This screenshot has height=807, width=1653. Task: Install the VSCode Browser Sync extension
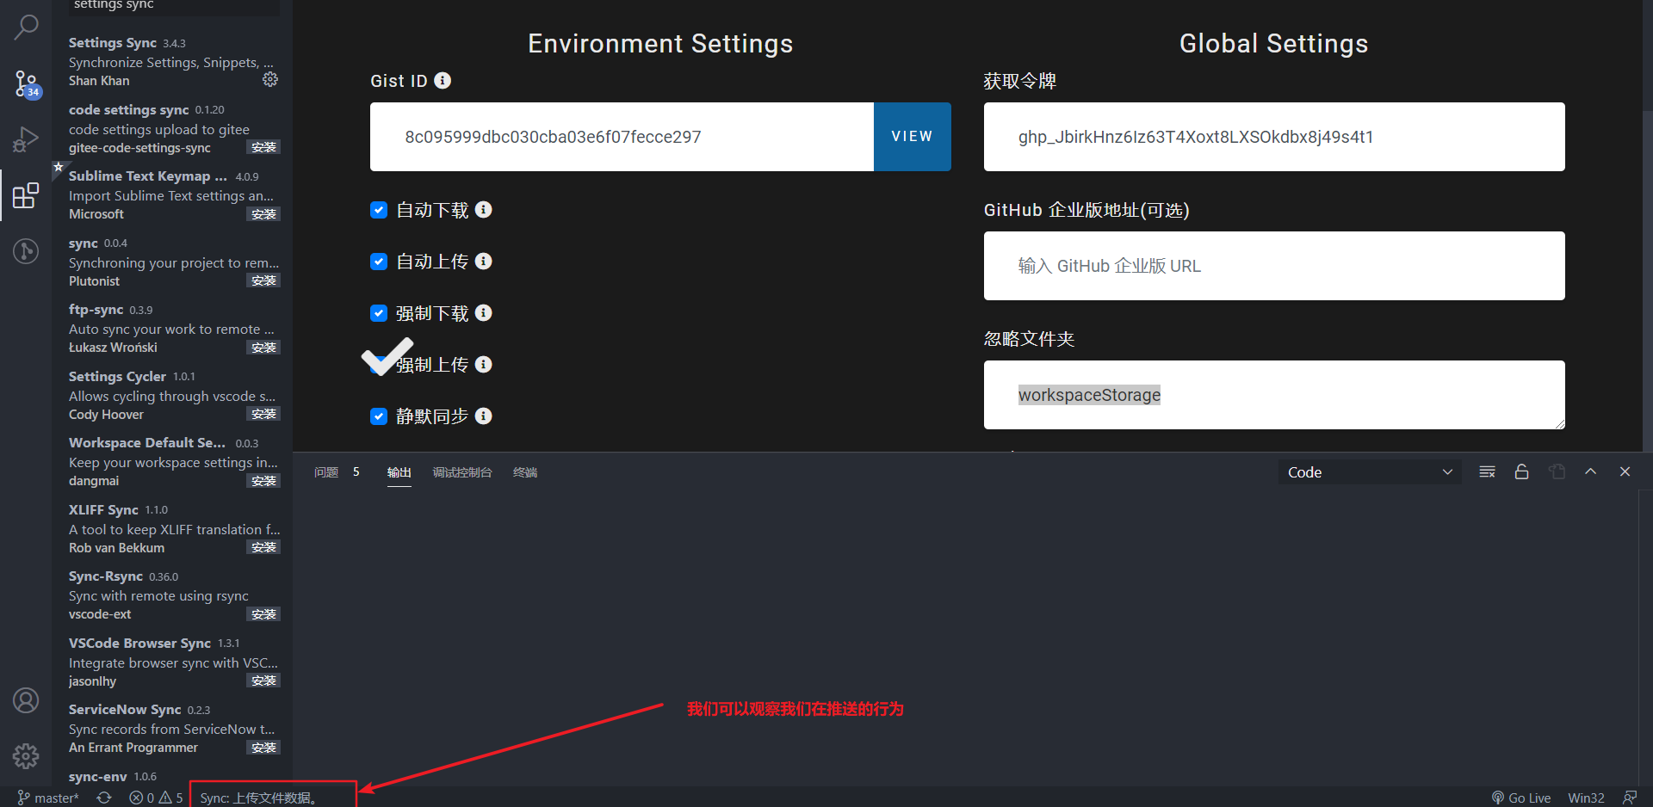tap(264, 681)
